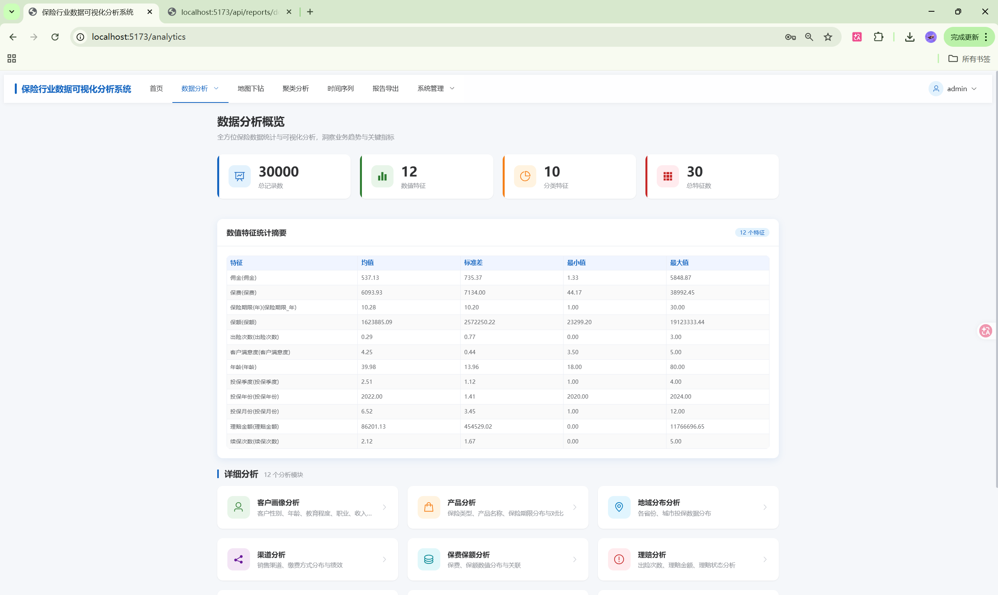Screen dimensions: 998x595
Task: Open the browser extensions puzzle icon
Action: click(878, 37)
